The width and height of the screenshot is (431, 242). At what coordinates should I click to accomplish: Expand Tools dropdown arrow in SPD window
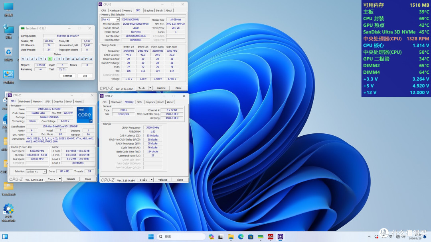(x=150, y=88)
